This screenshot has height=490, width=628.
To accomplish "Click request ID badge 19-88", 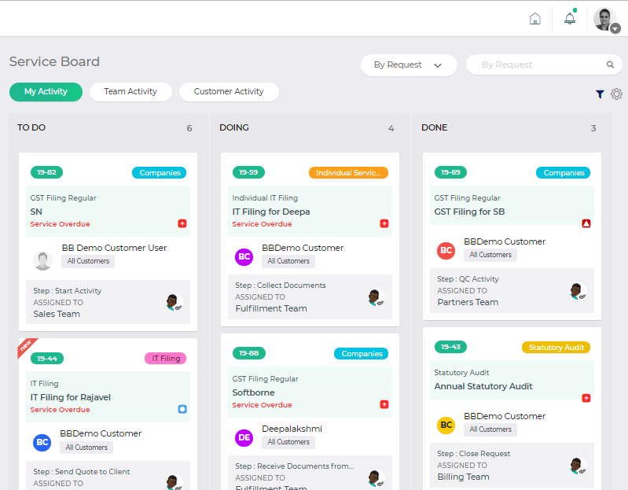I will [x=248, y=353].
